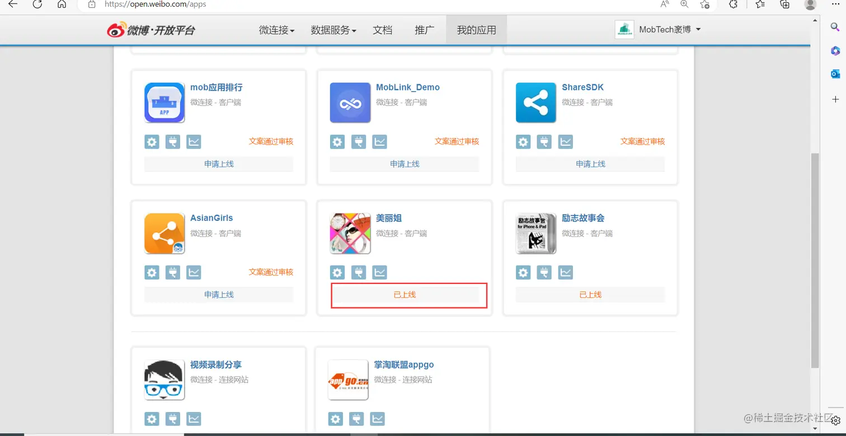Click 申请上线 button for MobLink_Demo

[405, 164]
